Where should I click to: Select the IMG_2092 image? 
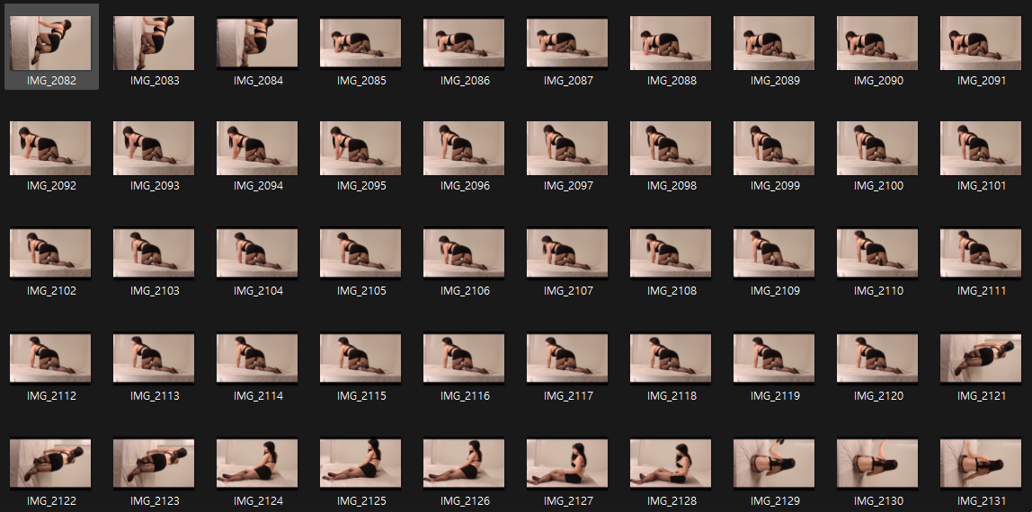[x=50, y=148]
